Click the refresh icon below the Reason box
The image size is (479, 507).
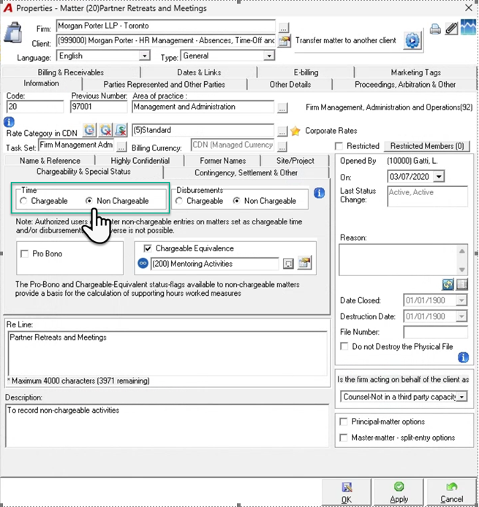coord(448,284)
